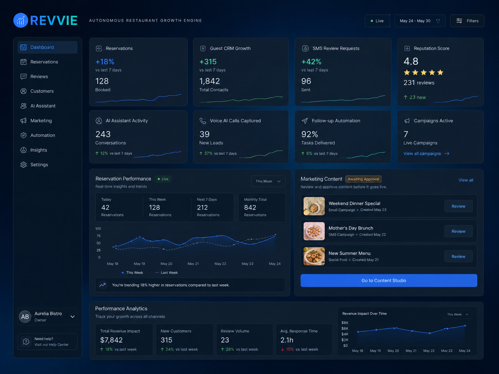Open the Filters button

tap(467, 21)
